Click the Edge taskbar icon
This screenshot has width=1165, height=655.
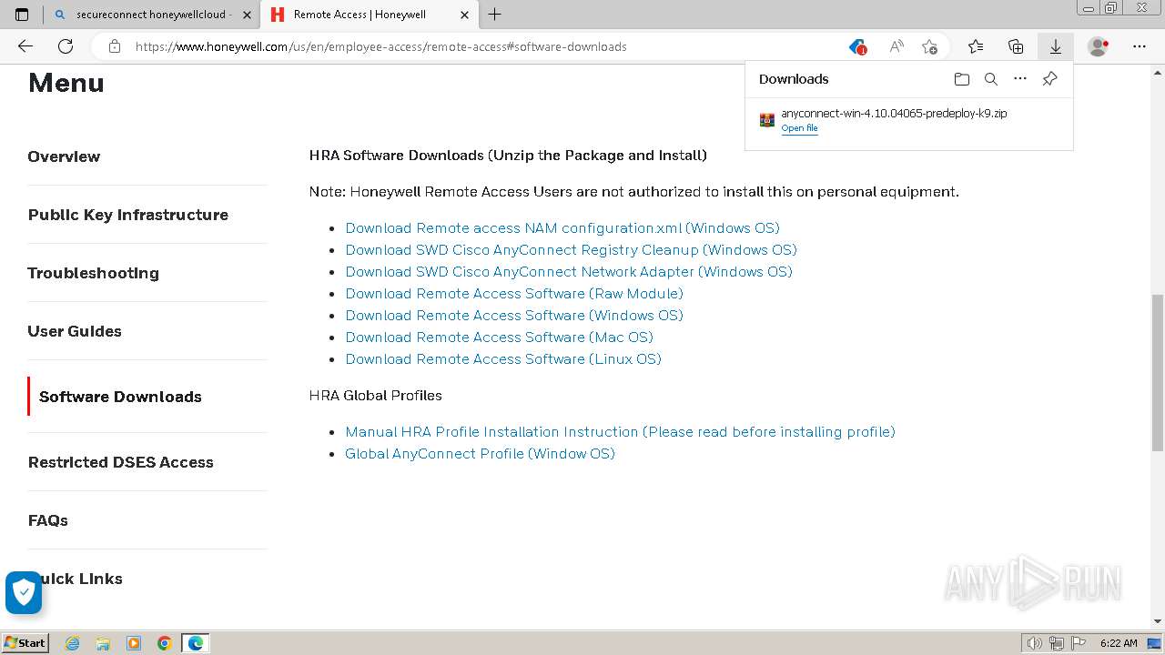[x=196, y=643]
